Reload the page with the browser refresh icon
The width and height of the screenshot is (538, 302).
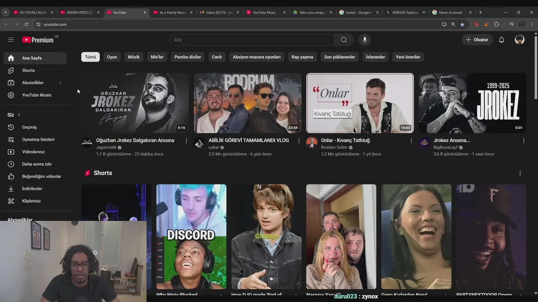click(26, 24)
